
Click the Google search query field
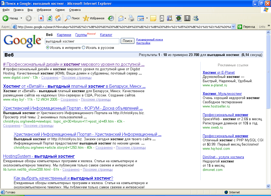[x=82, y=41]
